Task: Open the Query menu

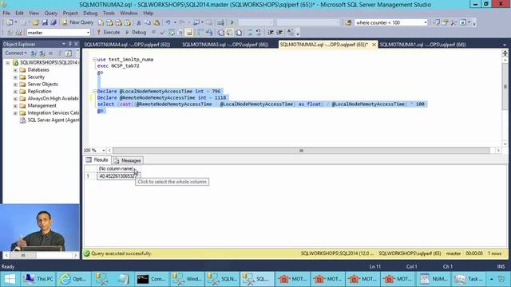Action: pos(50,13)
